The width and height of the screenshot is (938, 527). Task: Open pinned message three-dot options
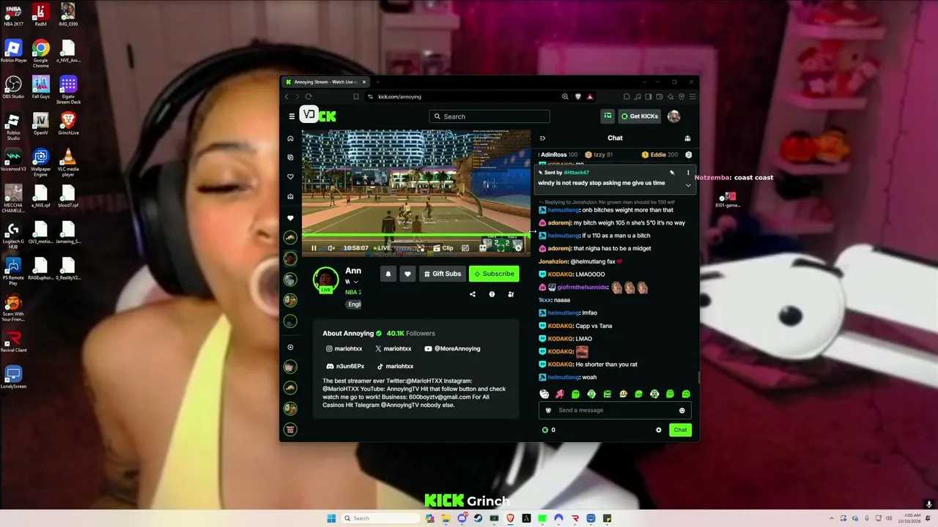688,173
